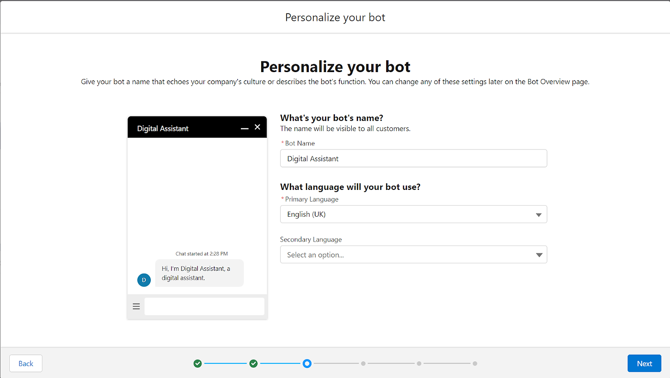Click the 'Bot Name' field label
The height and width of the screenshot is (378, 670).
tap(300, 143)
